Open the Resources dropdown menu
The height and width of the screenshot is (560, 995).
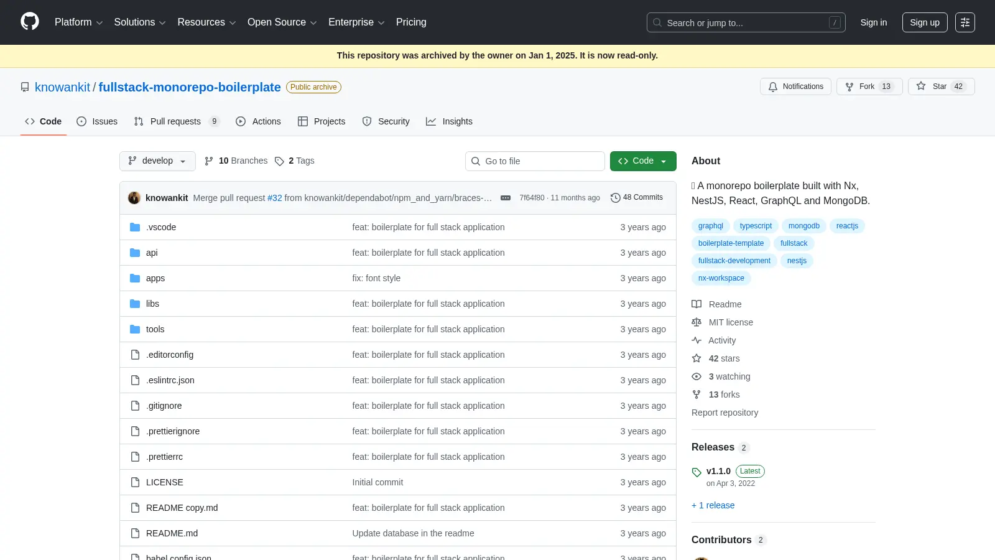[x=206, y=22]
